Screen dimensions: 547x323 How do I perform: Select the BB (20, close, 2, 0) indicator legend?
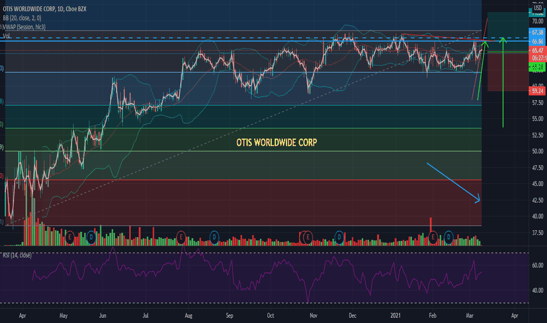pos(22,18)
